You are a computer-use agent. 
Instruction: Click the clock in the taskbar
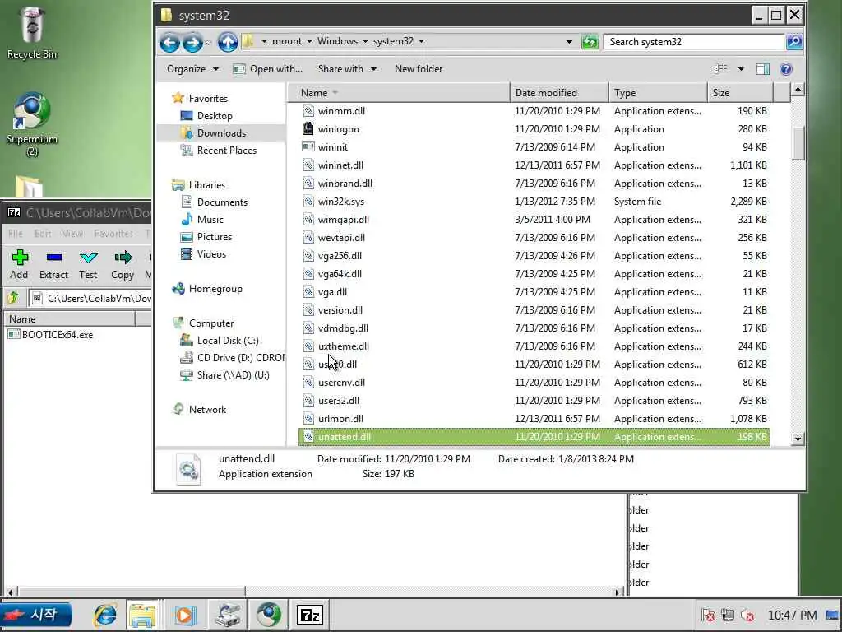point(792,615)
